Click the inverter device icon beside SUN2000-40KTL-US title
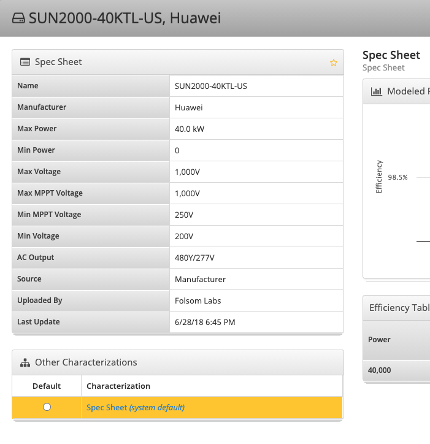This screenshot has height=444, width=430. [x=18, y=18]
